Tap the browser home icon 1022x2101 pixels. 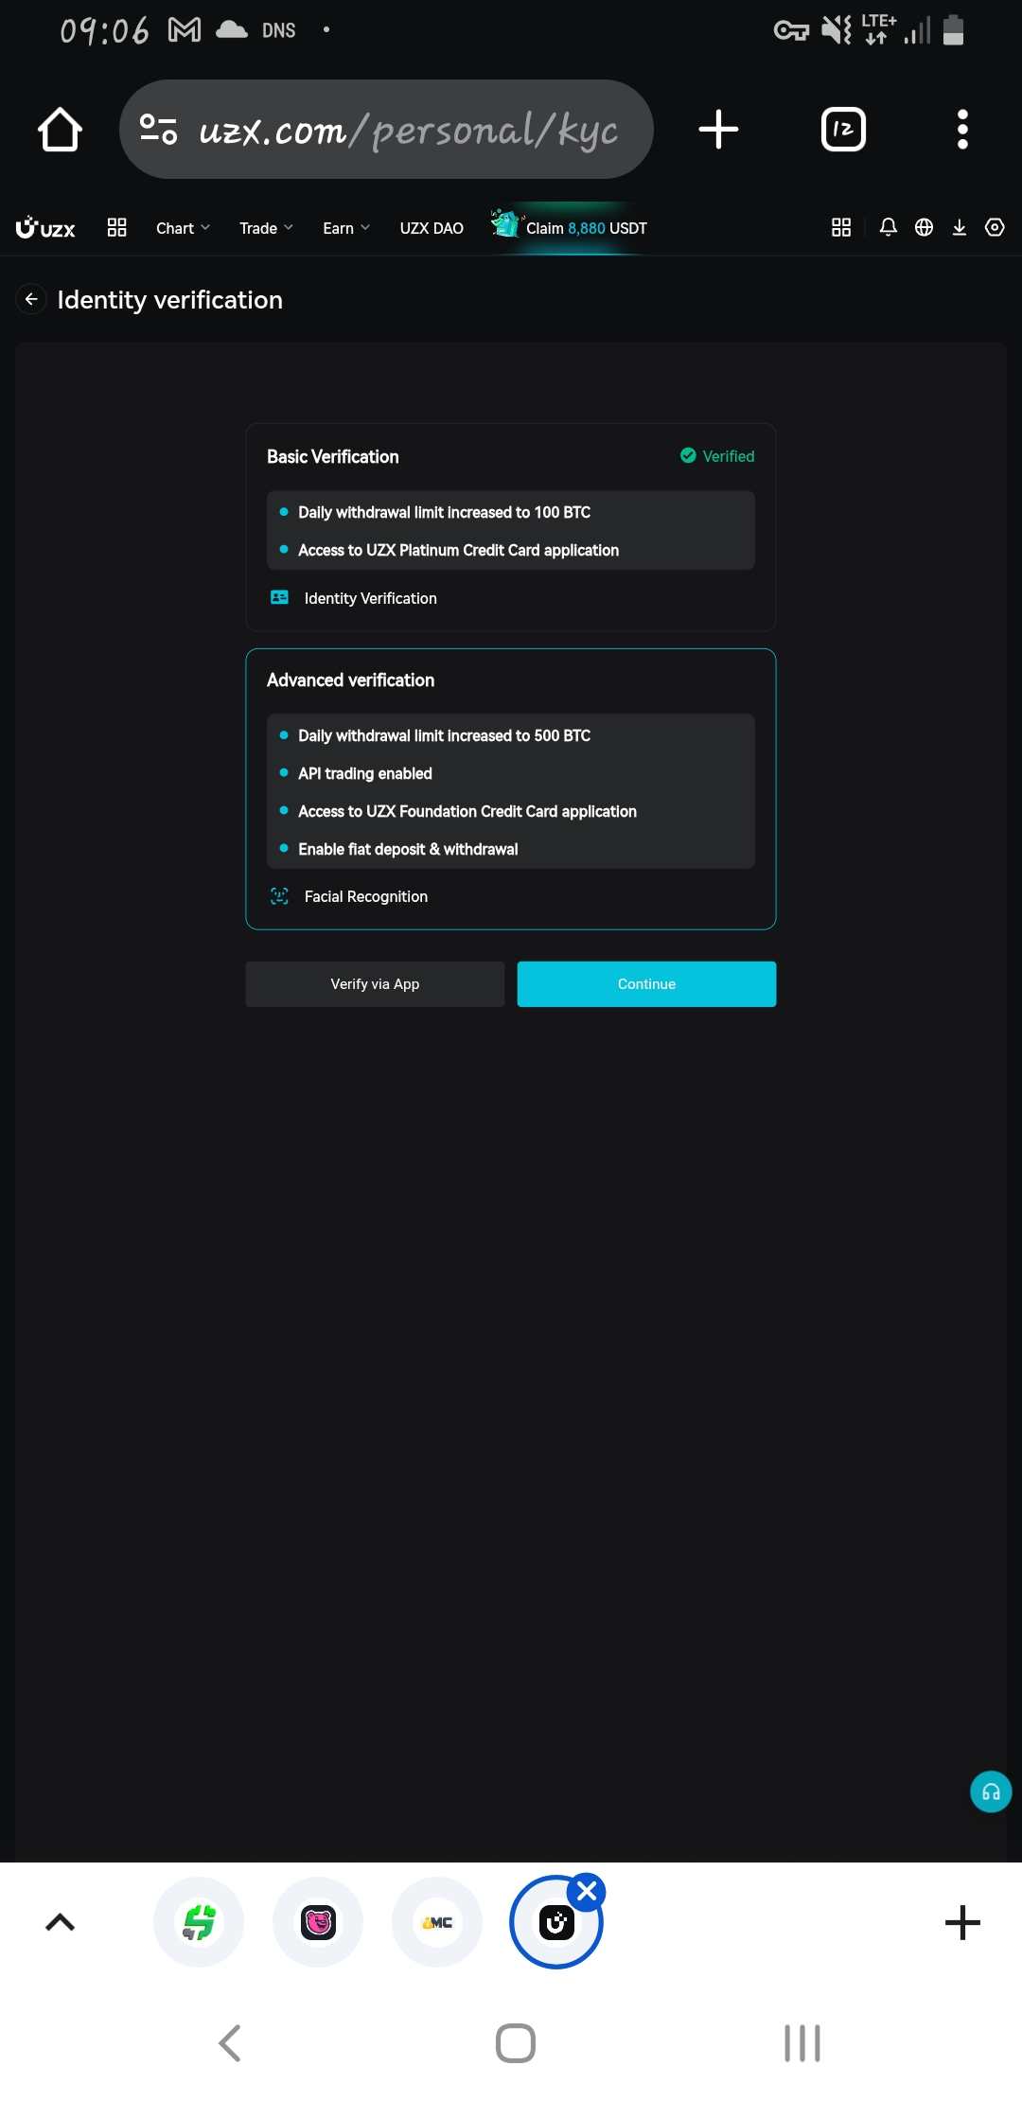[60, 130]
